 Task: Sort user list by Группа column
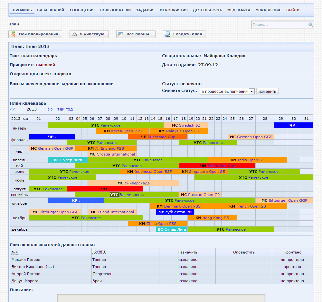(99, 252)
